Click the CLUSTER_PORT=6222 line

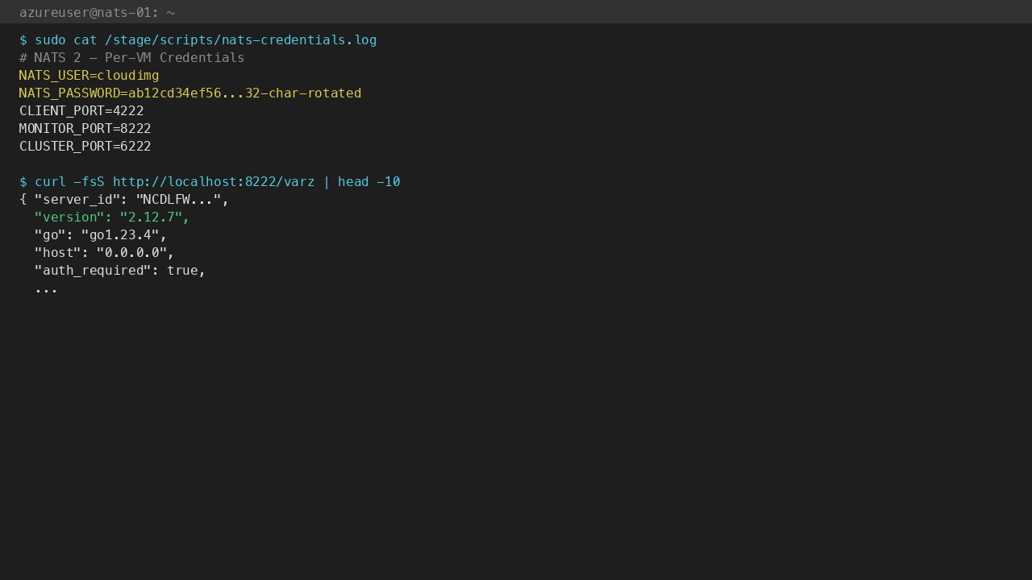(x=85, y=147)
